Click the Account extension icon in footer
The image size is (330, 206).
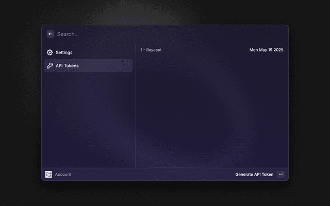coord(48,175)
